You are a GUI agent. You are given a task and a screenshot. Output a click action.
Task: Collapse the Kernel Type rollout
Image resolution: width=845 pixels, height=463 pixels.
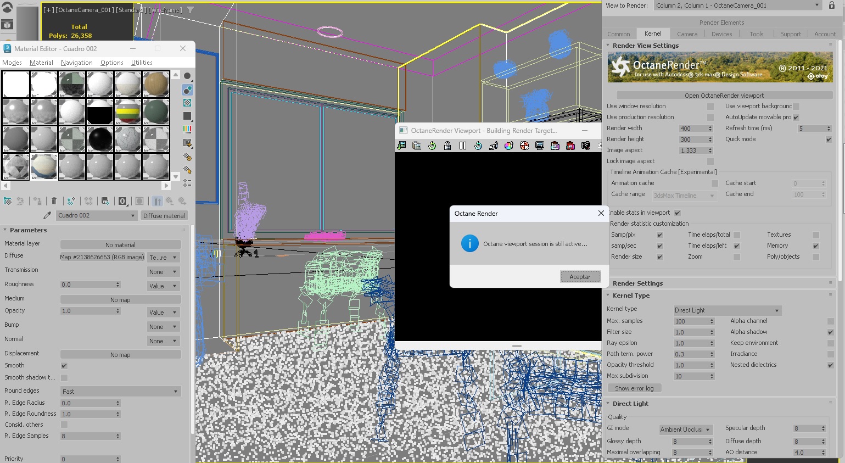pyautogui.click(x=631, y=295)
